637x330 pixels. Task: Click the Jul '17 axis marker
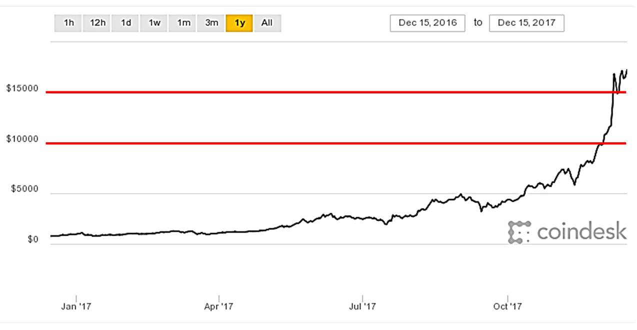tap(362, 306)
